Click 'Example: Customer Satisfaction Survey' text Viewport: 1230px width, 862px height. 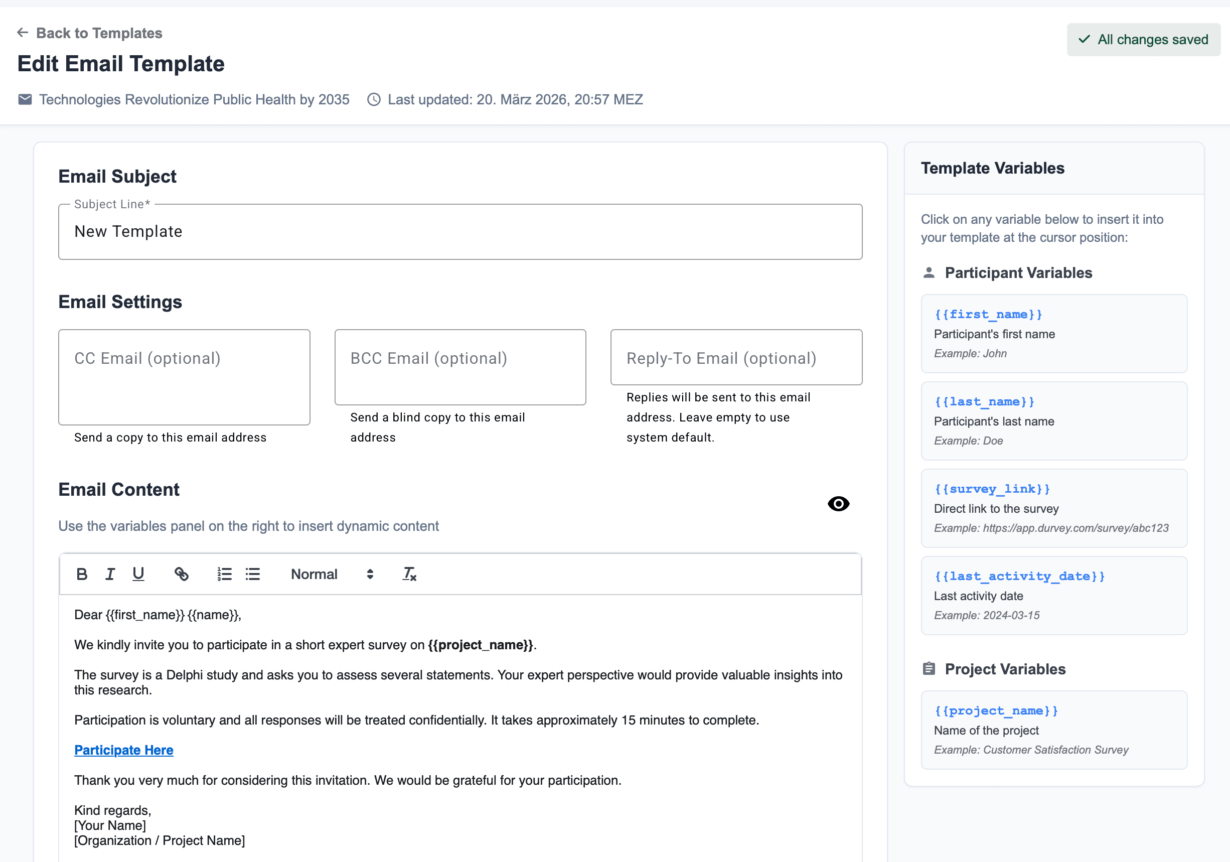click(1031, 750)
